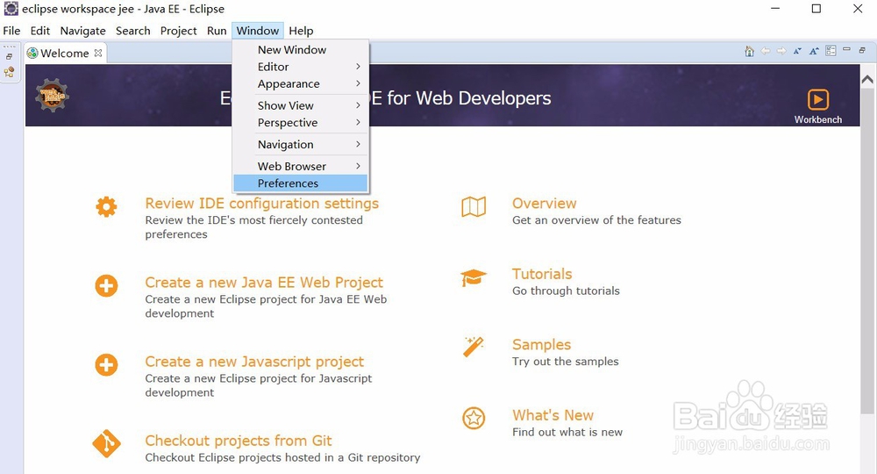
Task: Click the What's New star icon
Action: click(x=474, y=418)
